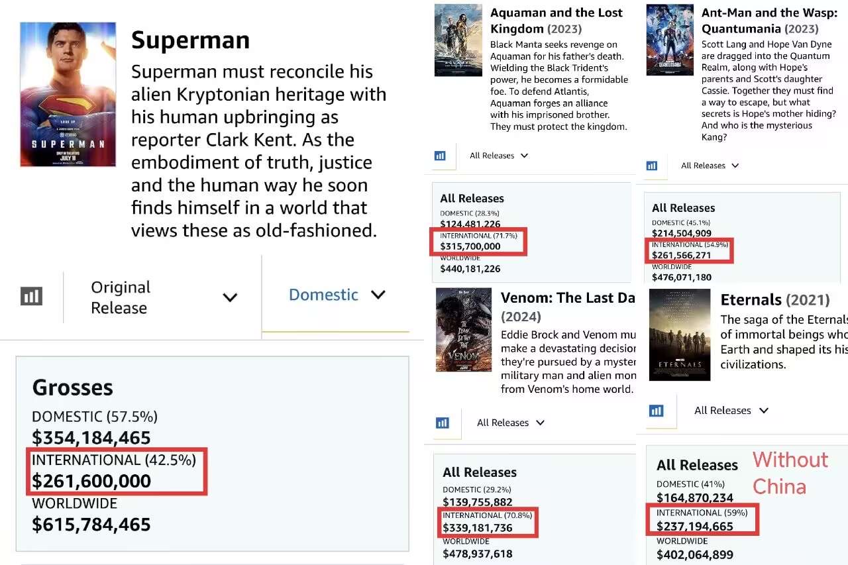Click the Superman movie poster
This screenshot has width=848, height=565.
click(68, 94)
